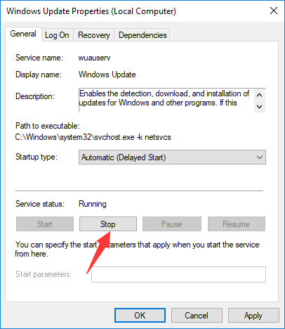Click the disabled Start service button
285x329 pixels.
45,224
